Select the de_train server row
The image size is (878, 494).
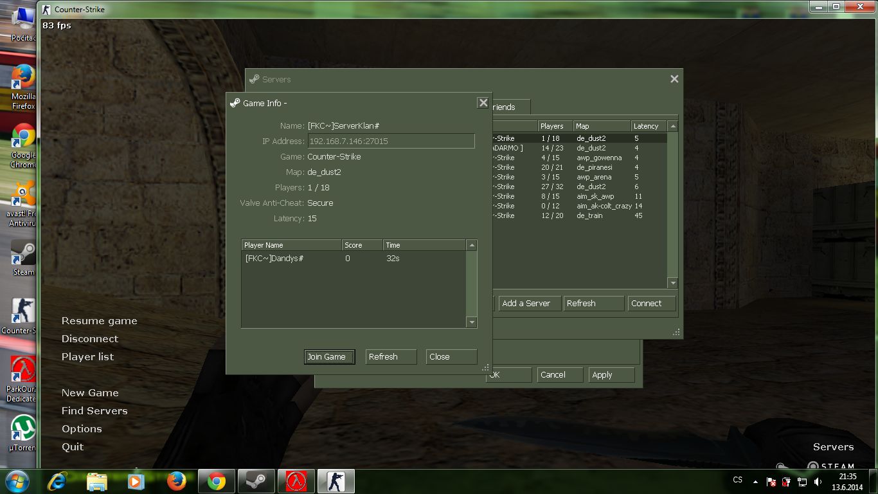coord(580,215)
